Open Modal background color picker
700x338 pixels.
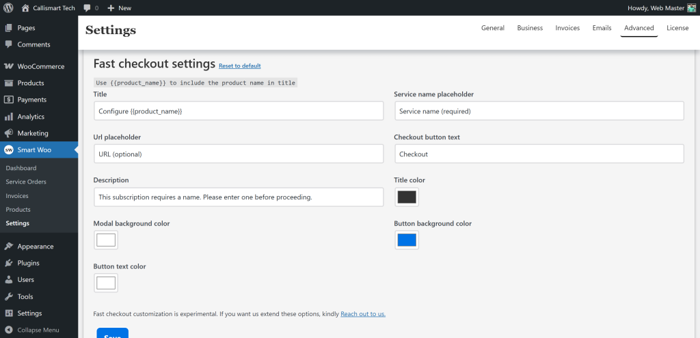pyautogui.click(x=106, y=240)
